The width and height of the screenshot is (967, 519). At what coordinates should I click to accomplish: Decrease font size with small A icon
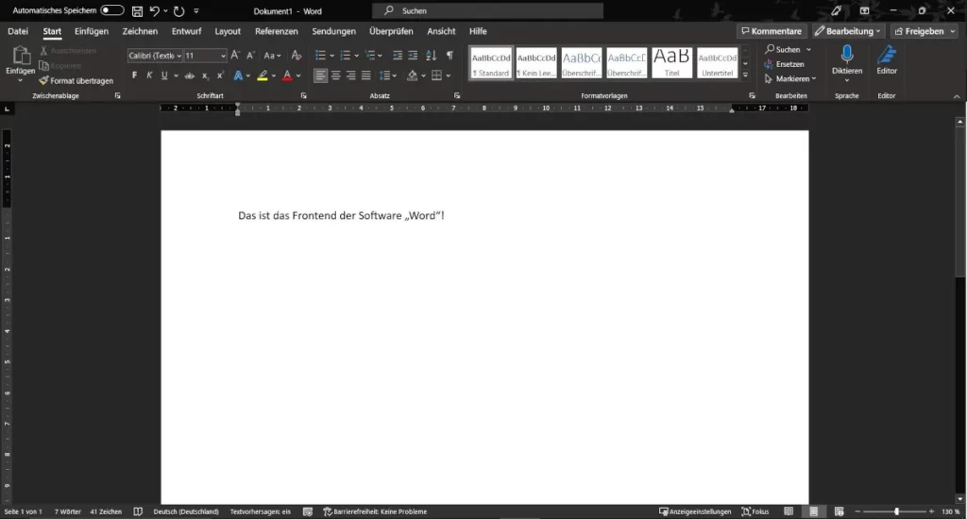(250, 56)
